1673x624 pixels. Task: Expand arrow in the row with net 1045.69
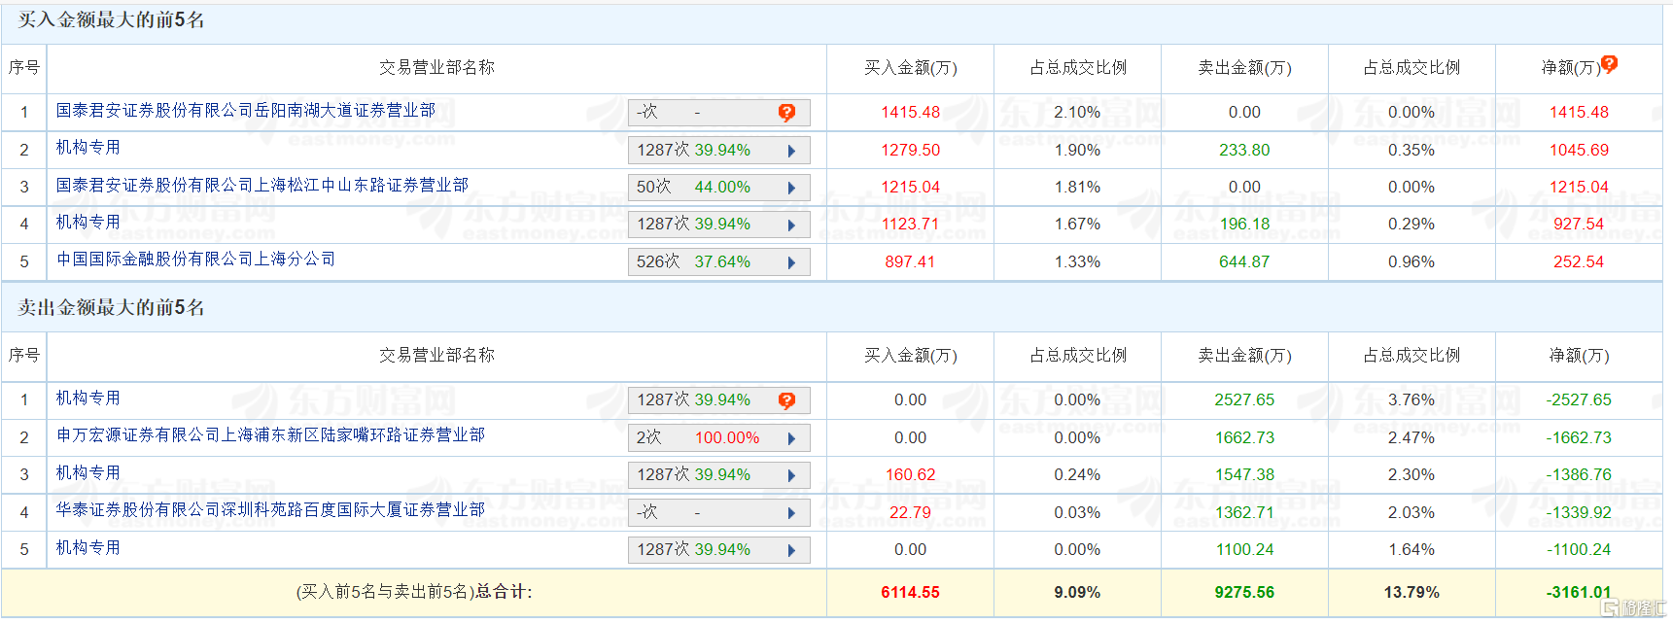click(x=791, y=151)
